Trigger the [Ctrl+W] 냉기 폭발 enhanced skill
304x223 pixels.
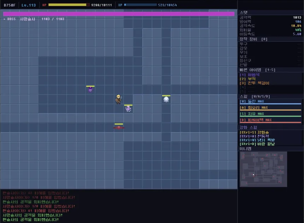click(x=257, y=140)
